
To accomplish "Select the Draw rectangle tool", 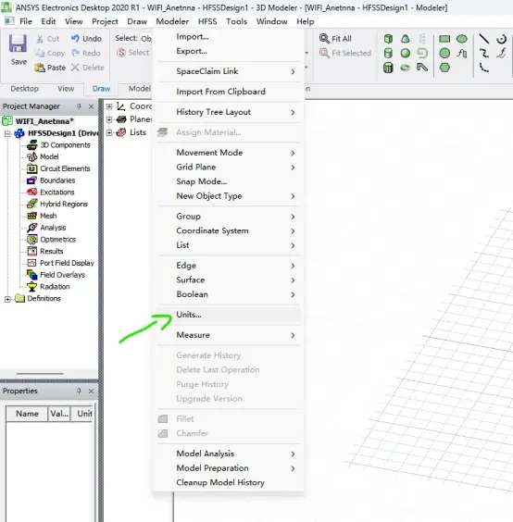I will (444, 39).
